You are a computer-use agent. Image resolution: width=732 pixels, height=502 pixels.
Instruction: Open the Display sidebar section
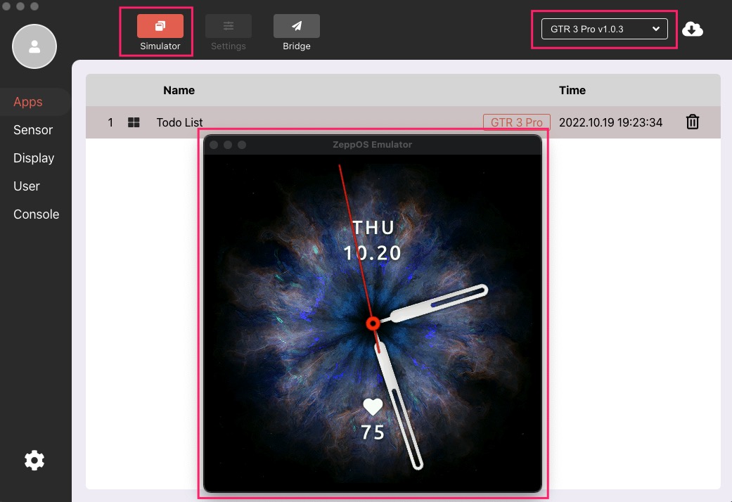34,158
